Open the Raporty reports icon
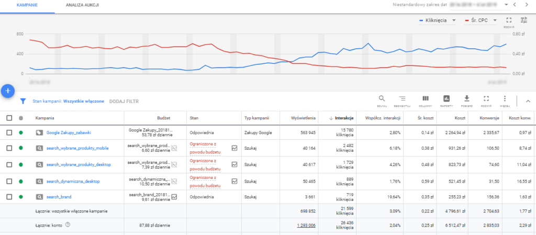Screen dimensions: 536x235 click(x=446, y=99)
